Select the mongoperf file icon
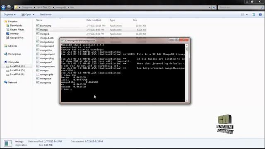 pos(38,62)
